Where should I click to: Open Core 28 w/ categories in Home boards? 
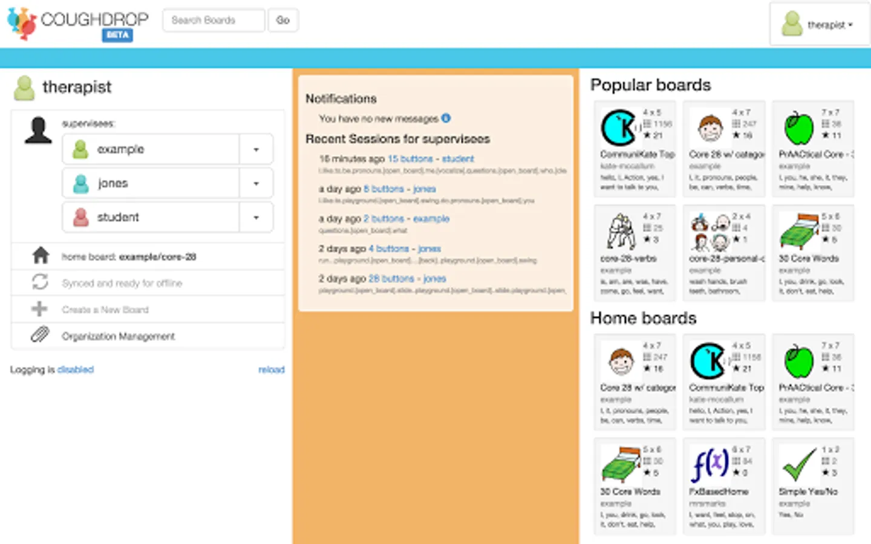[635, 382]
